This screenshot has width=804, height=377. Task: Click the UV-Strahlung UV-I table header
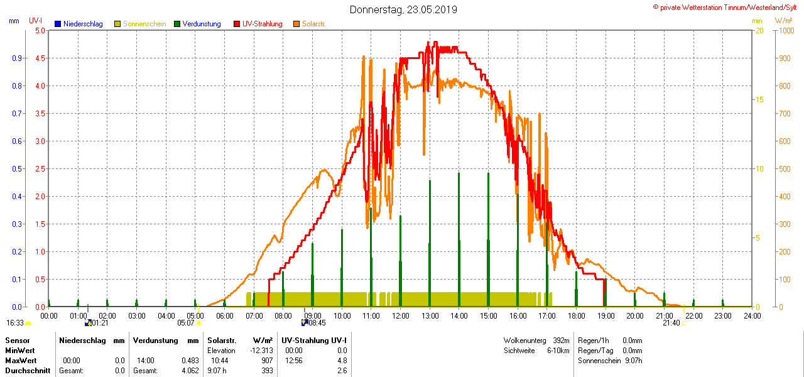[314, 340]
